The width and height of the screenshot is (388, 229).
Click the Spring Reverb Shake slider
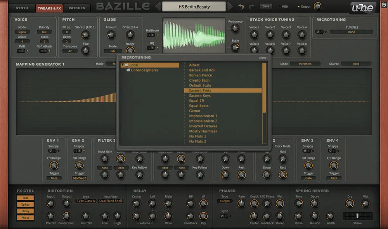357,215
